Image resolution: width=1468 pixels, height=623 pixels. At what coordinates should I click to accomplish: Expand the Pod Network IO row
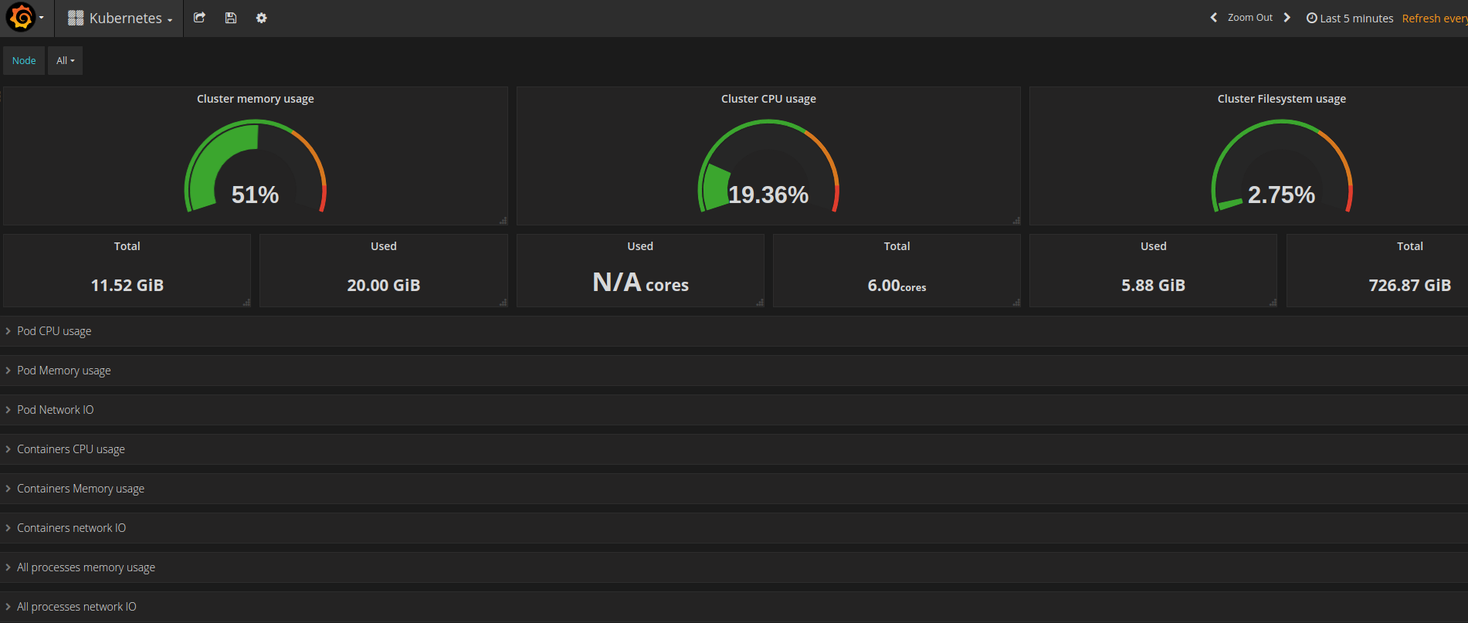click(734, 410)
